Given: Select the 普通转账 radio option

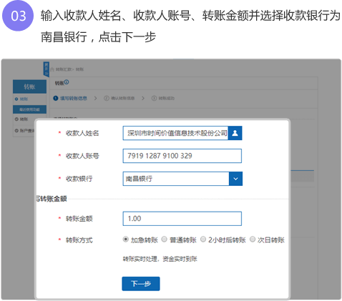Looking at the screenshot, I should [164, 240].
